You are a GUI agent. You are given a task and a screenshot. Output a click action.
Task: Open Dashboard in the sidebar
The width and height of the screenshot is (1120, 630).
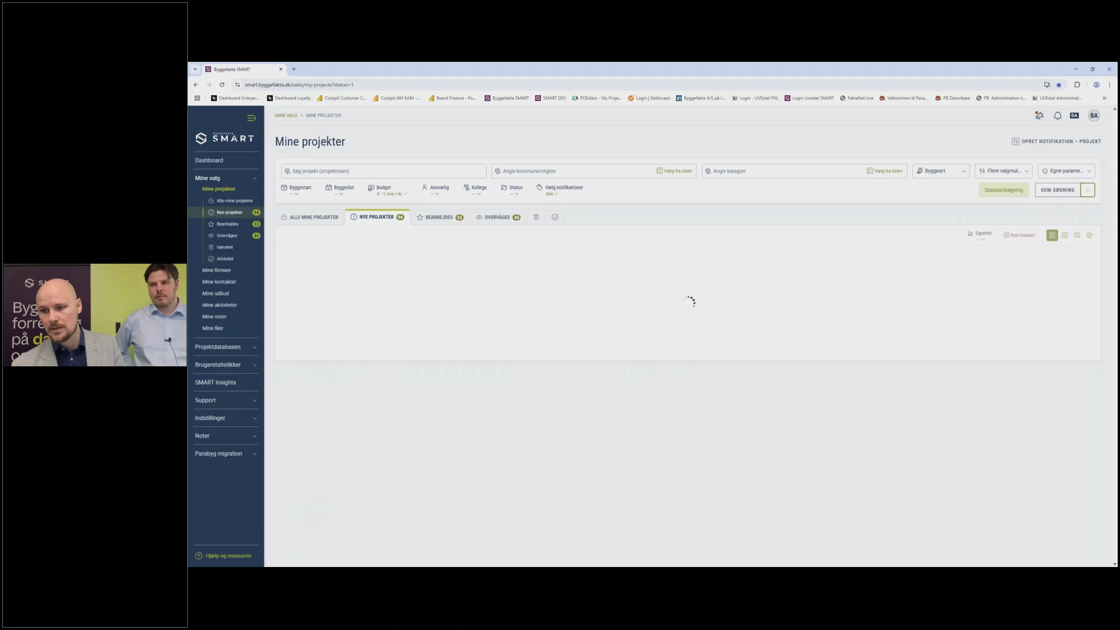point(209,160)
